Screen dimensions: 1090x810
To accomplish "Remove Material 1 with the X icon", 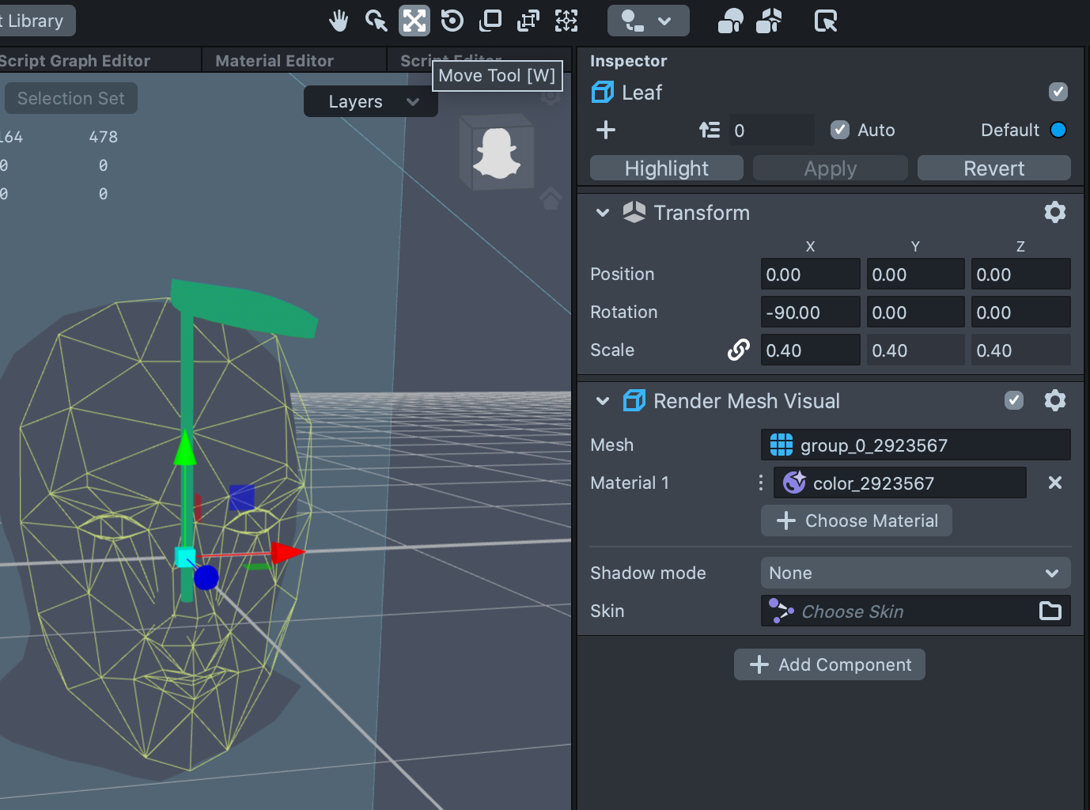I will point(1054,483).
